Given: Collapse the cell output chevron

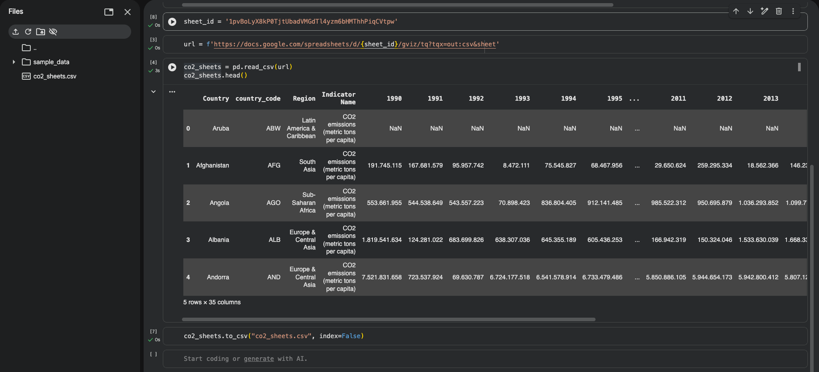Looking at the screenshot, I should (x=153, y=92).
